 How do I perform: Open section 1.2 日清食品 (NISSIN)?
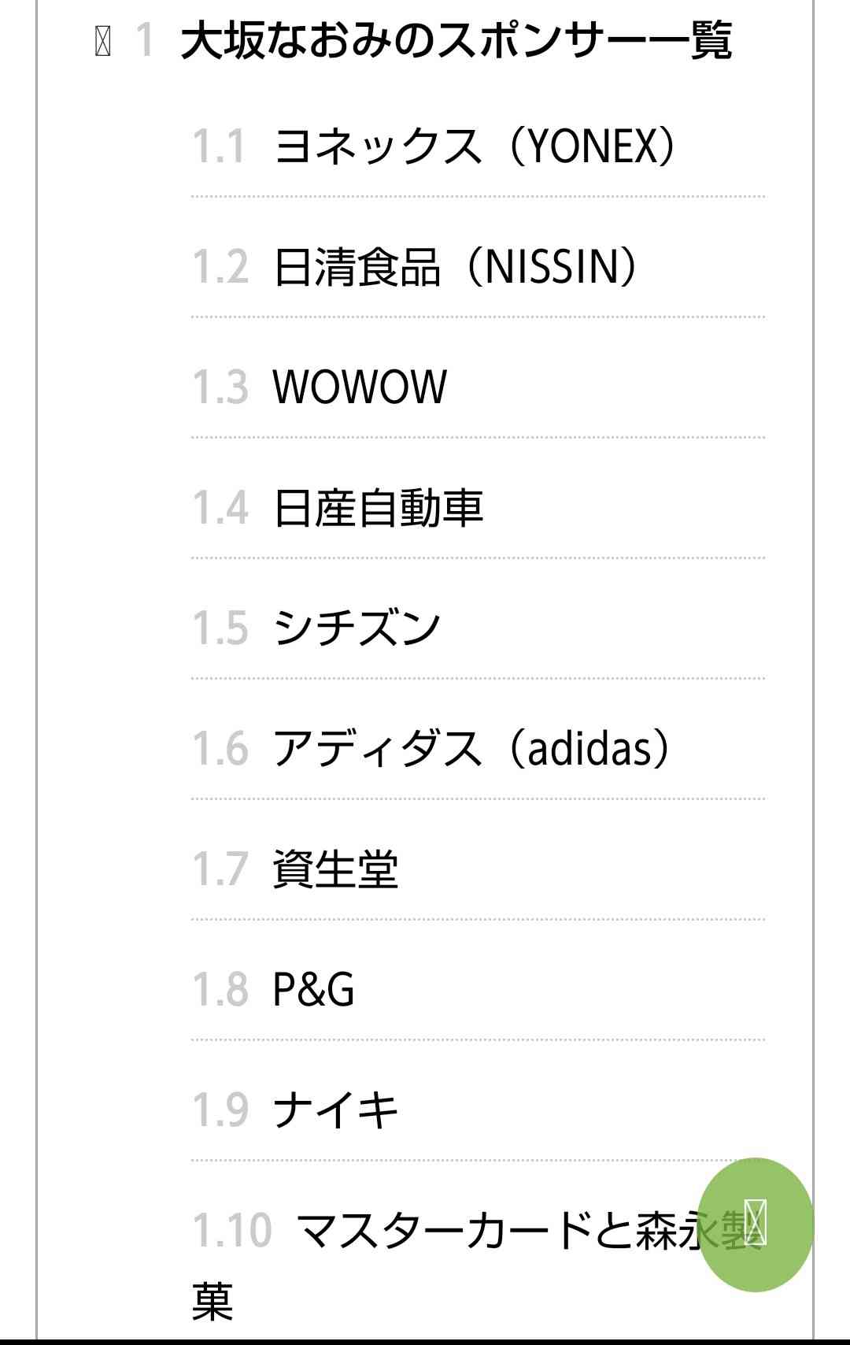click(455, 267)
